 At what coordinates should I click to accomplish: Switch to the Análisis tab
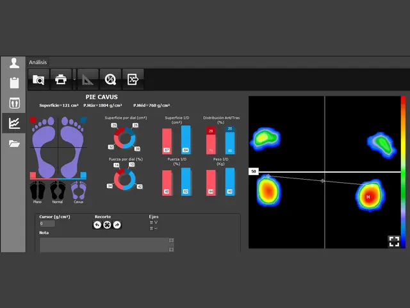[x=38, y=62]
